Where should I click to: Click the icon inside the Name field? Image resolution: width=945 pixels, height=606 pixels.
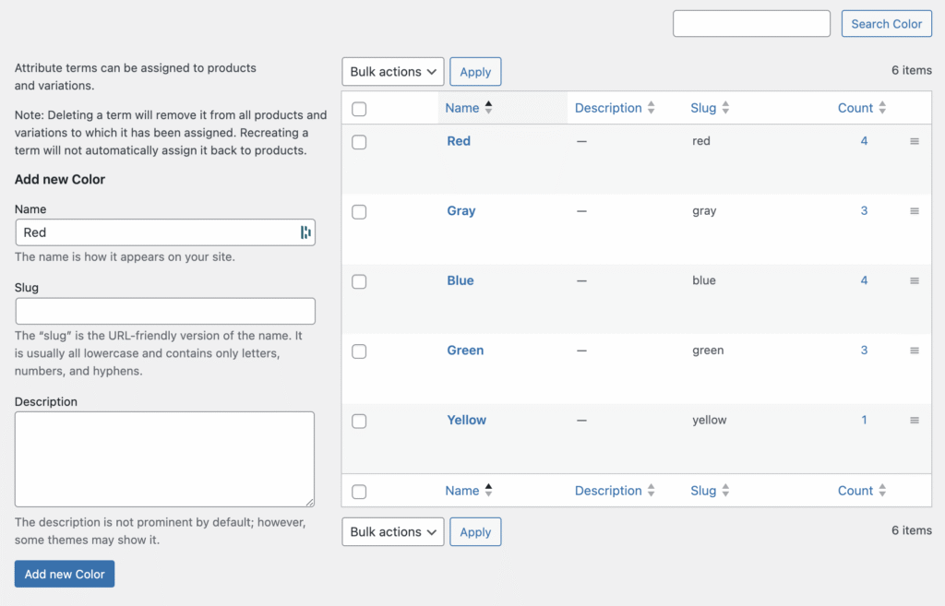tap(305, 232)
